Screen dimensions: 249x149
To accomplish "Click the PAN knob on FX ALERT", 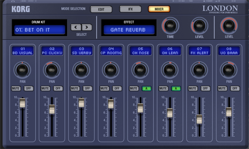I will 199,70.
